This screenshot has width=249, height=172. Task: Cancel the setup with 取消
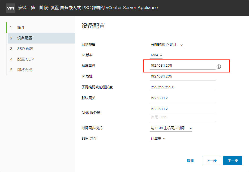[x=190, y=161]
